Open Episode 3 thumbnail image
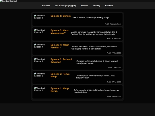155x116 pixels. point(40,60)
